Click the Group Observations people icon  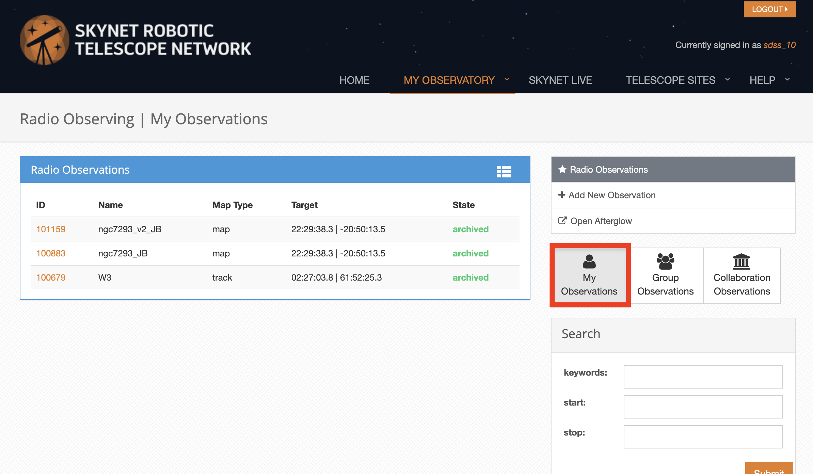click(666, 261)
